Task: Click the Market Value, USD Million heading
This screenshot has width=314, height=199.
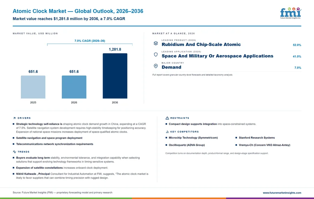Action: 35,33
